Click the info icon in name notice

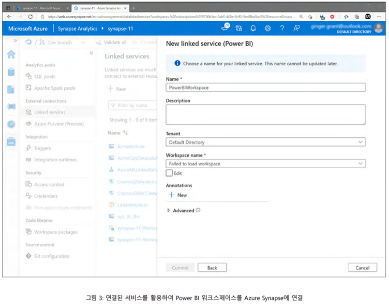tap(177, 63)
